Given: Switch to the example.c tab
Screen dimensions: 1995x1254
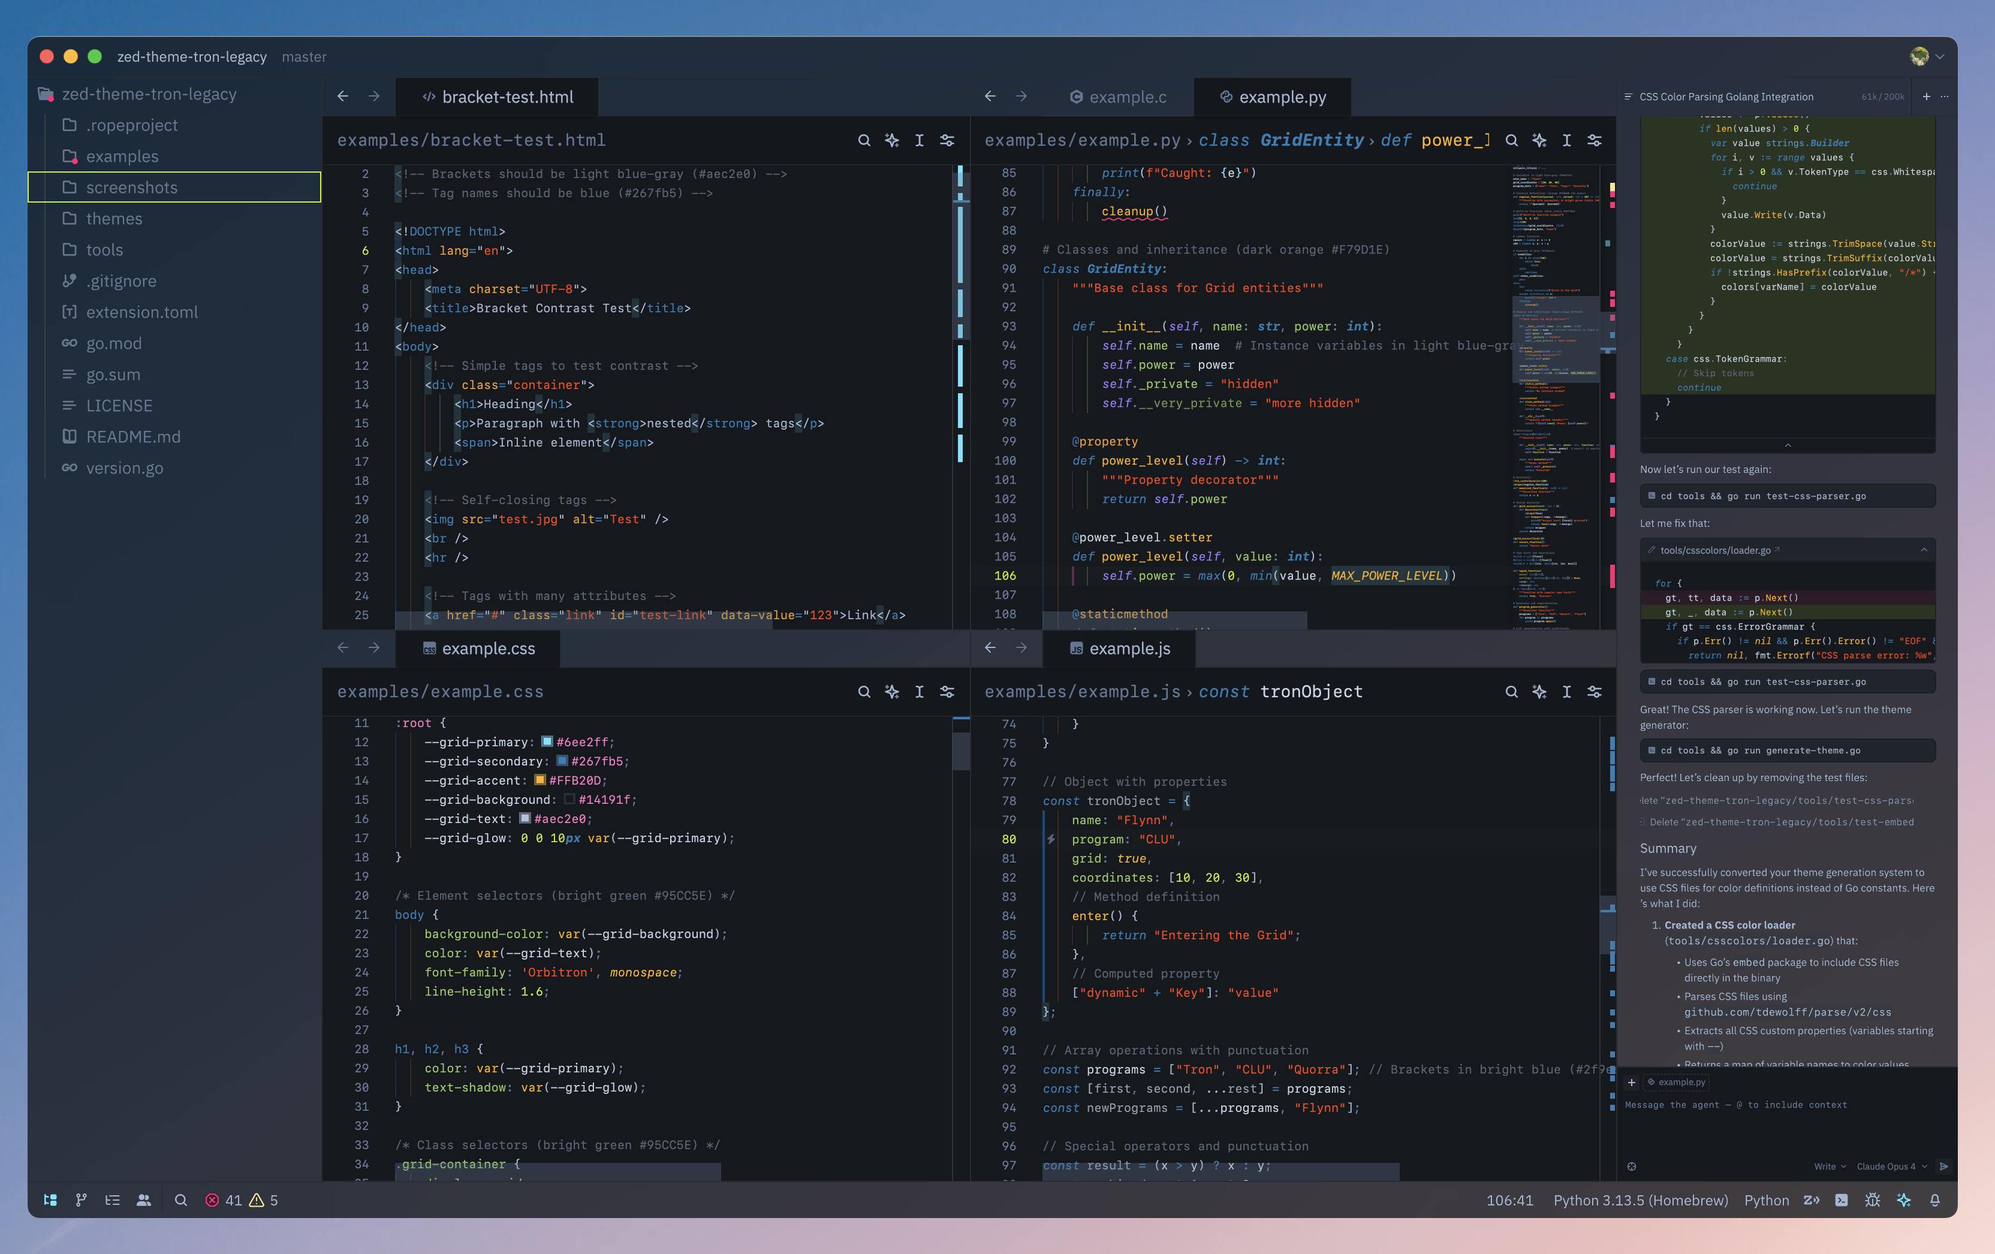Looking at the screenshot, I should click(1119, 96).
